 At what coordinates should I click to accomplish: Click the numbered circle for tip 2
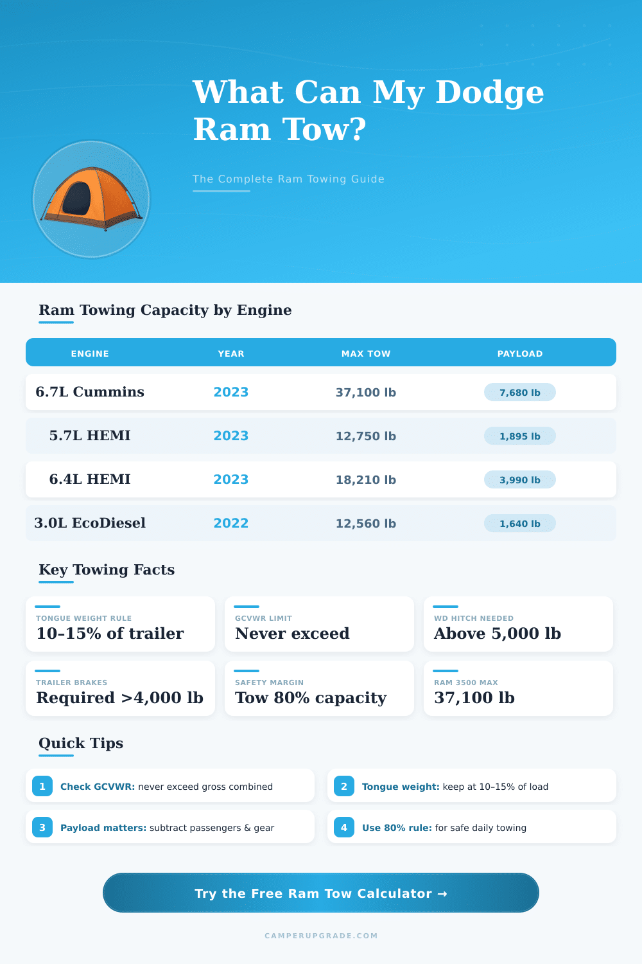[x=344, y=785]
